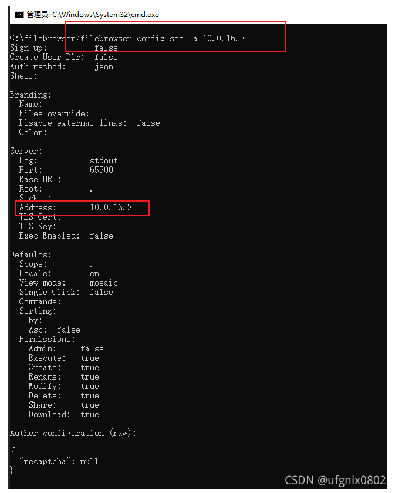Screen dimensions: 395x493
Task: Click the window title path text
Action: (x=105, y=14)
